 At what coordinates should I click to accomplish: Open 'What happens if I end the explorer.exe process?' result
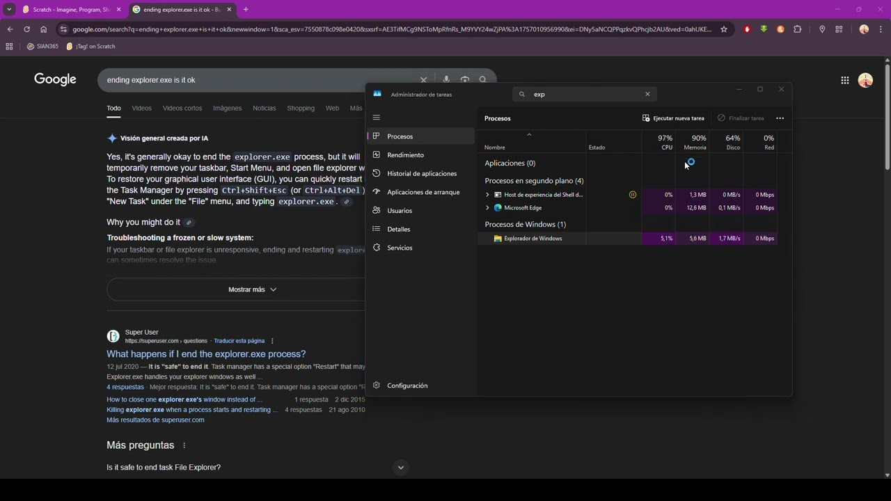tap(206, 354)
